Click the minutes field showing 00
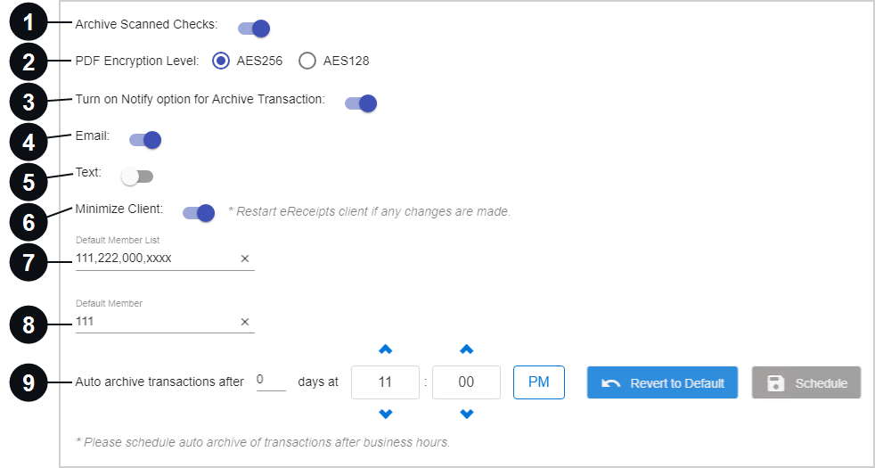 (467, 382)
